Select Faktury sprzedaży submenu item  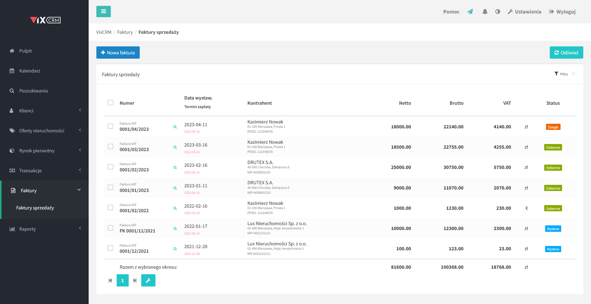click(x=35, y=208)
